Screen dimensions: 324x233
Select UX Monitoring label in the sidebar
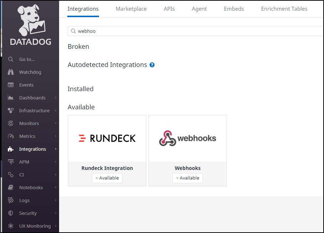pyautogui.click(x=35, y=226)
